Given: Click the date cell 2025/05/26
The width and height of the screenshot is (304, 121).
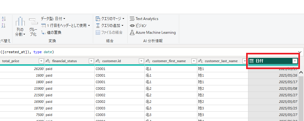Looking at the screenshot, I should [273, 75].
